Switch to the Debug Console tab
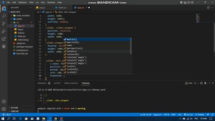215x121 pixels. [71, 83]
